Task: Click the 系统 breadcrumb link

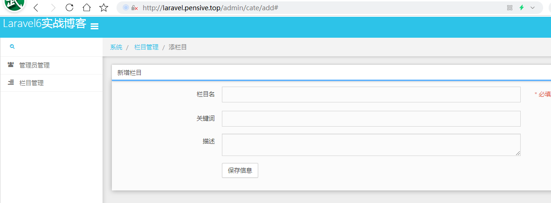Action: 116,47
